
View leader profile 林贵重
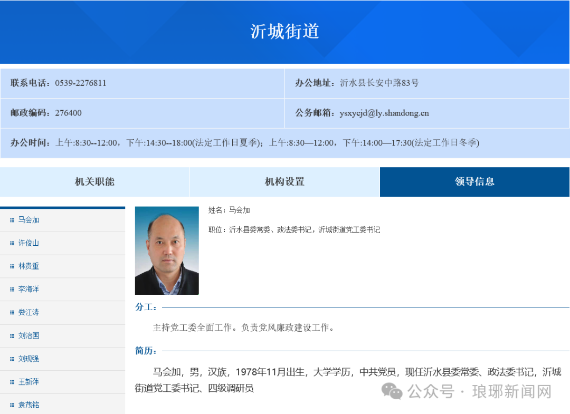(x=28, y=266)
